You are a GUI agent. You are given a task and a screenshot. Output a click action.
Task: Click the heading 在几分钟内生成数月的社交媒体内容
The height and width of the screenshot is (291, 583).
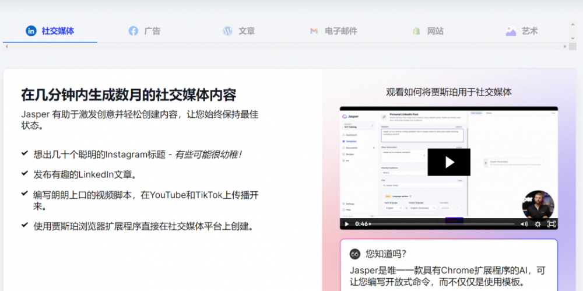click(129, 94)
